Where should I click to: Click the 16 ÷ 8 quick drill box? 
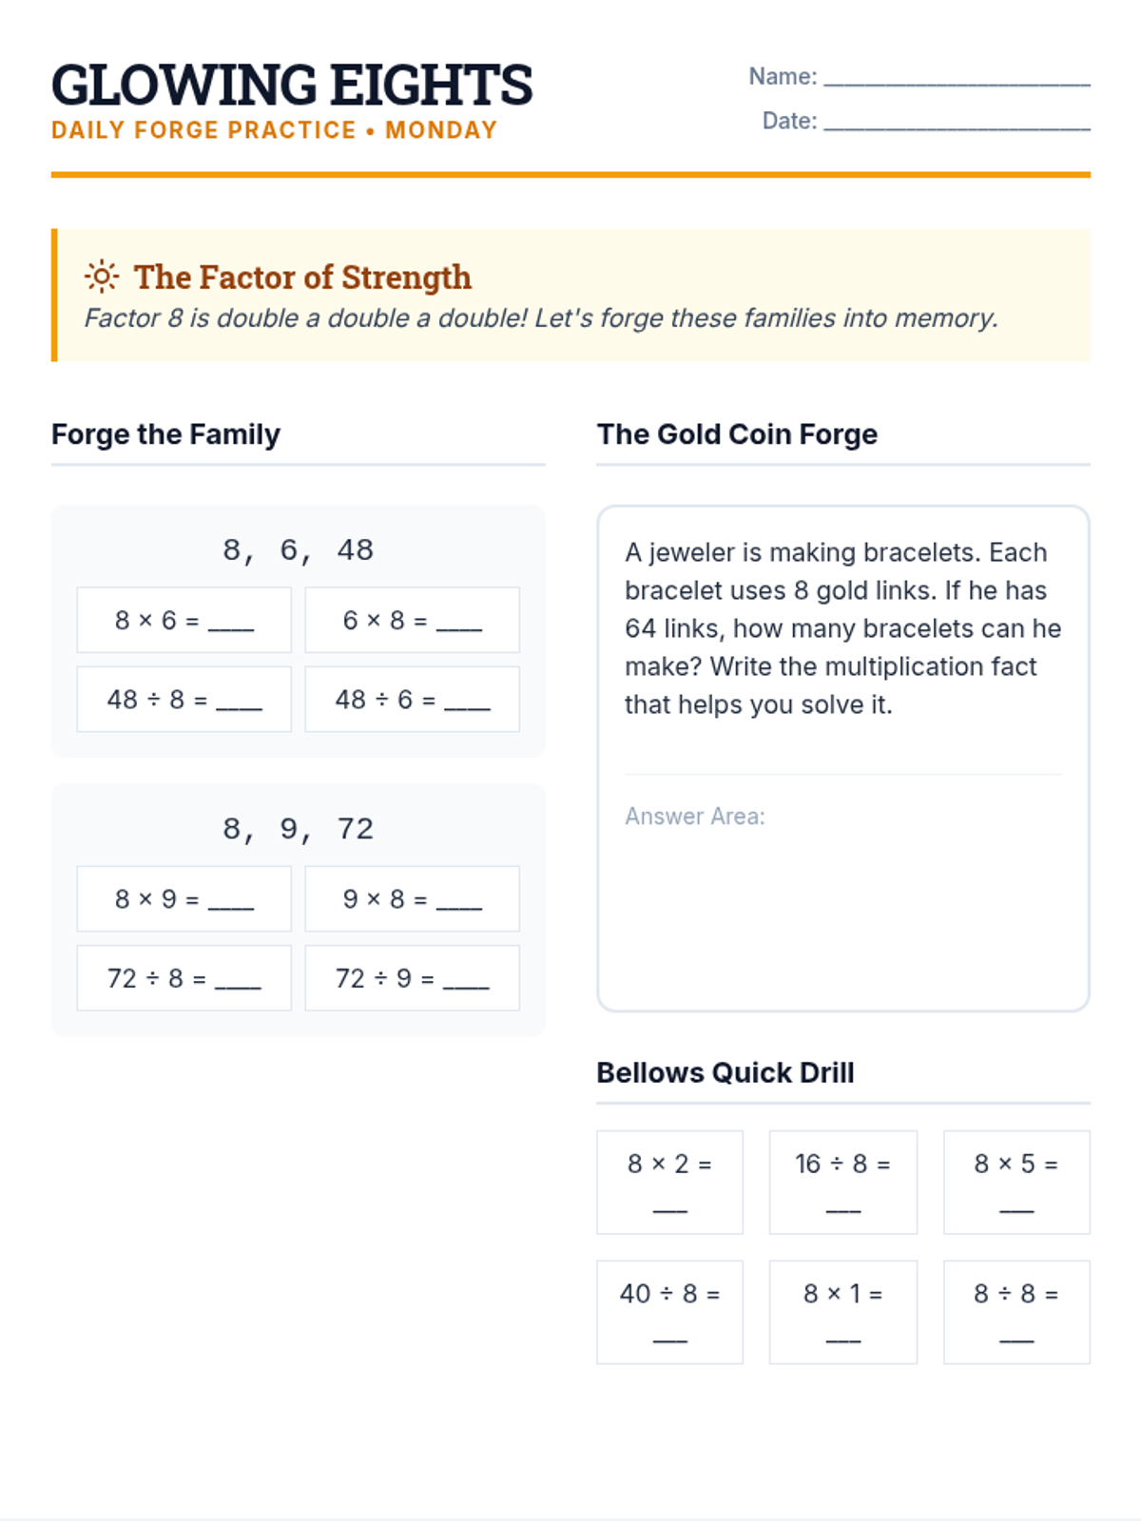tap(842, 1182)
